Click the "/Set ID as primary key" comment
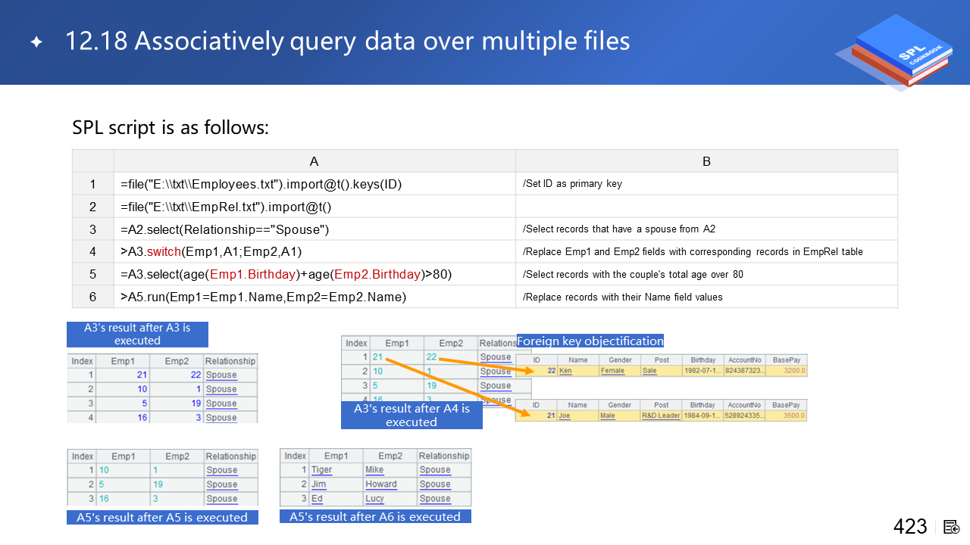 click(572, 184)
